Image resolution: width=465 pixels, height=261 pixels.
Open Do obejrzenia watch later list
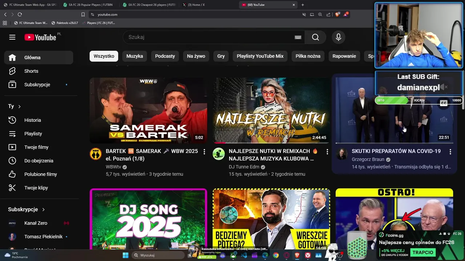pos(39,161)
